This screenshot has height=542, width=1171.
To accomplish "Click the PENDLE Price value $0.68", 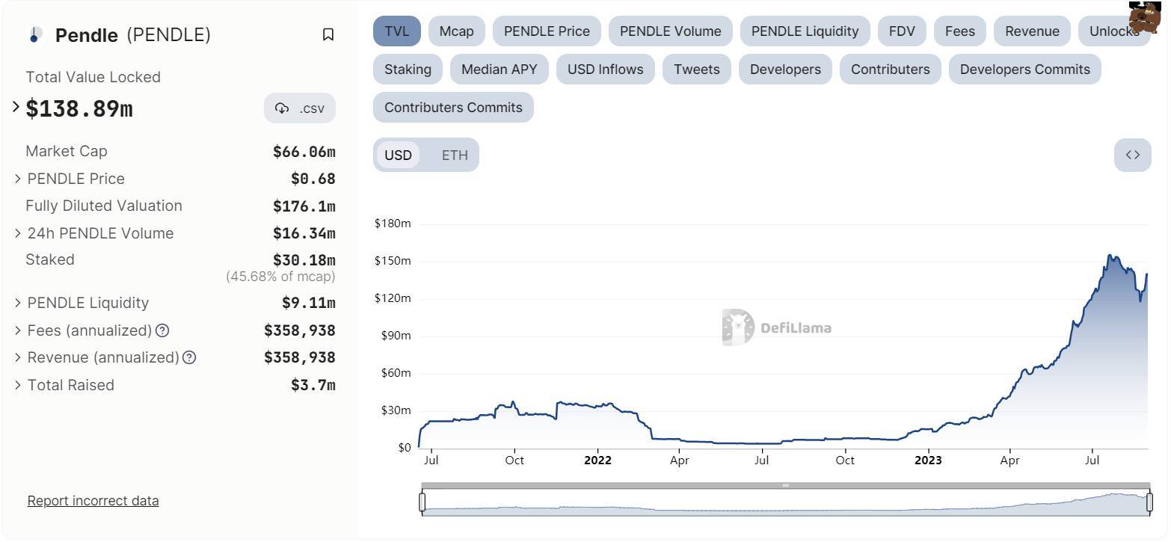I will [x=313, y=179].
